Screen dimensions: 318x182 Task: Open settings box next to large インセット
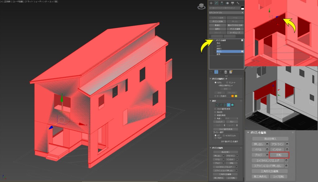(287, 149)
